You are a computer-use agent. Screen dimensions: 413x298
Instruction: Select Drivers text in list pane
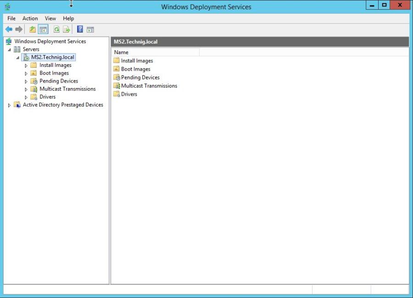pyautogui.click(x=129, y=94)
